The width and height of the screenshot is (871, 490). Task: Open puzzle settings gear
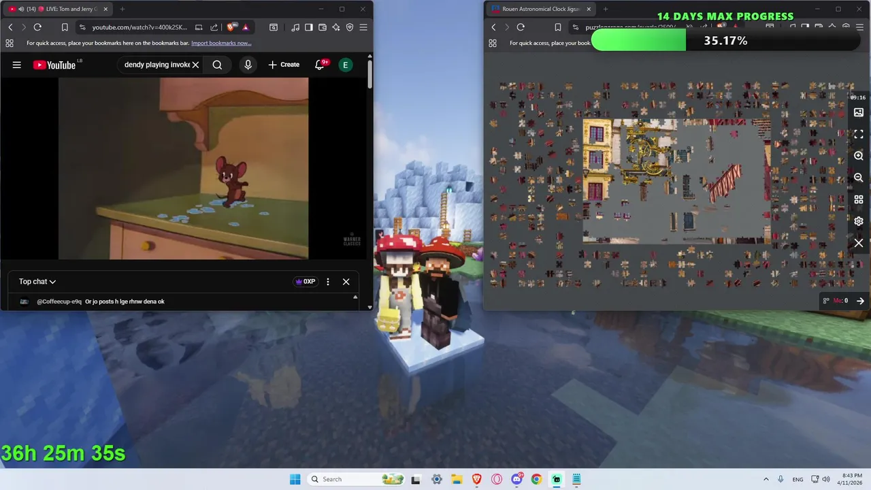click(x=859, y=221)
